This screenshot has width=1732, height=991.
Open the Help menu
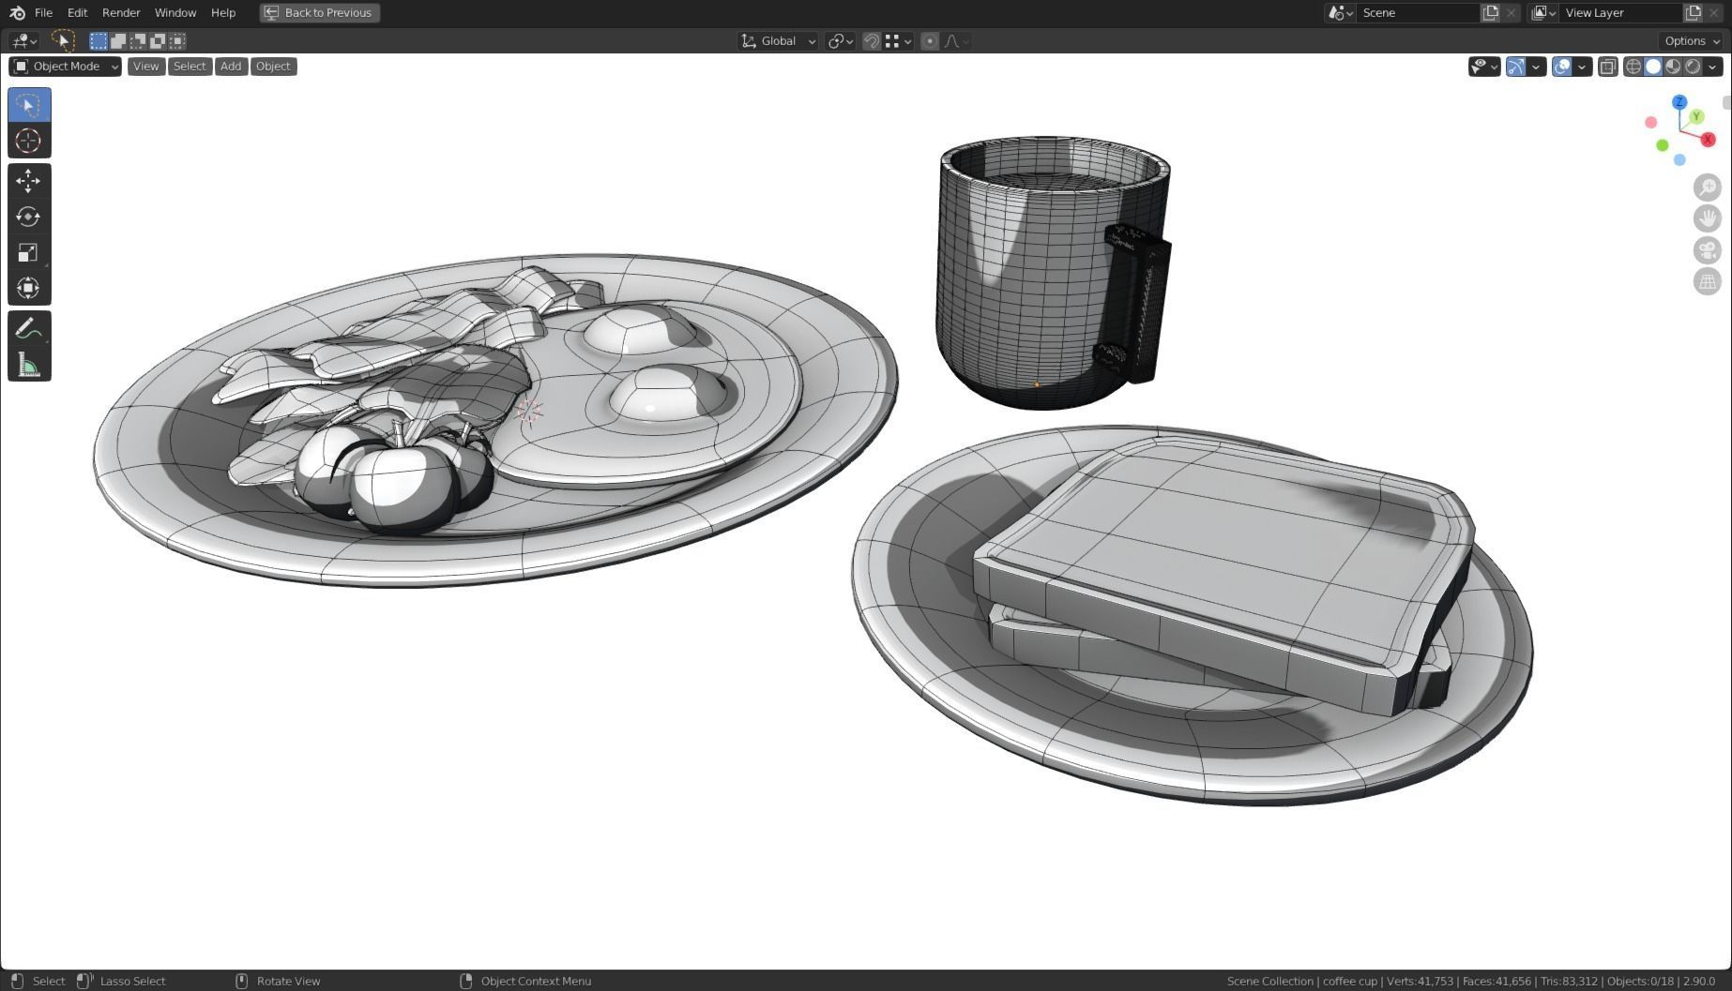223,13
